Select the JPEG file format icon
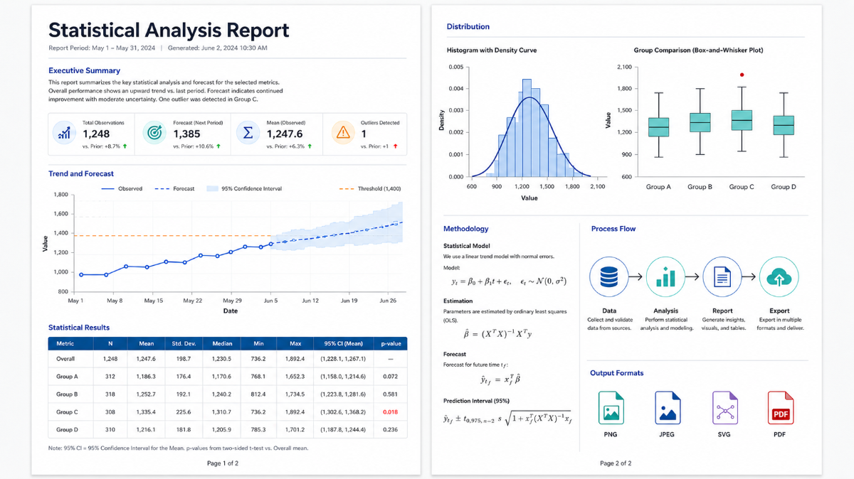The width and height of the screenshot is (854, 479). point(668,408)
